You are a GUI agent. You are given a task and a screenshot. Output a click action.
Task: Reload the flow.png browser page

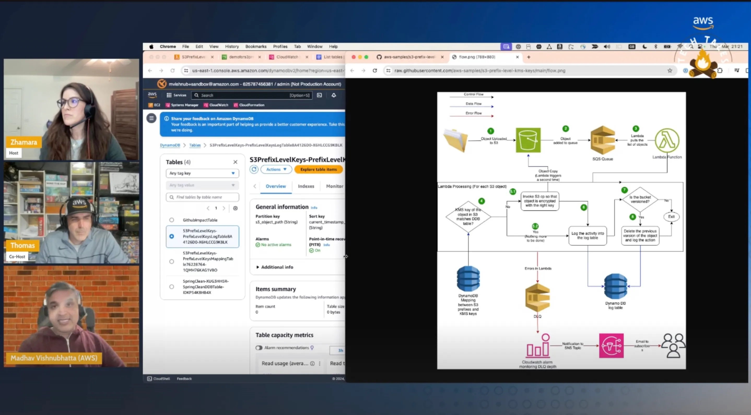click(x=375, y=71)
